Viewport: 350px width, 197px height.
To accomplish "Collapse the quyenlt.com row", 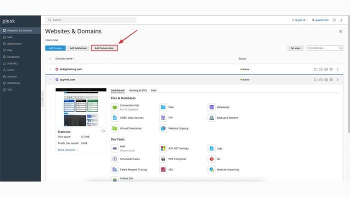I will (x=50, y=79).
